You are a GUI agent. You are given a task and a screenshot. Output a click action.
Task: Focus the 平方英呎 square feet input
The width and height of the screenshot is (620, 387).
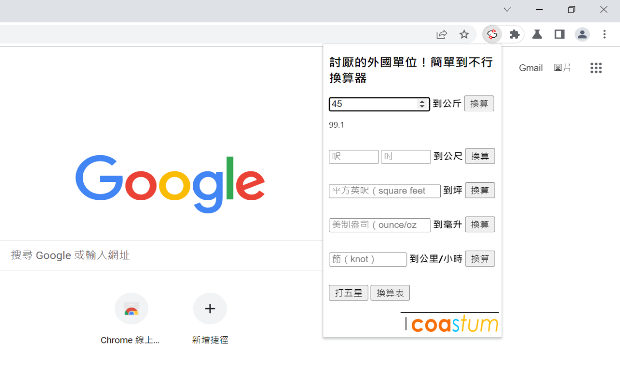pos(385,191)
